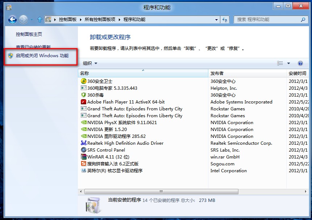
Task: Open the 组织 dropdown menu
Action: [90, 63]
